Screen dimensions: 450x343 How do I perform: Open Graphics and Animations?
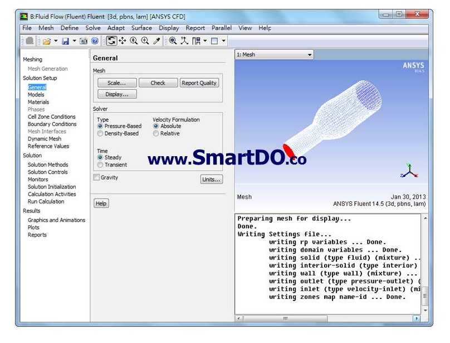[57, 220]
